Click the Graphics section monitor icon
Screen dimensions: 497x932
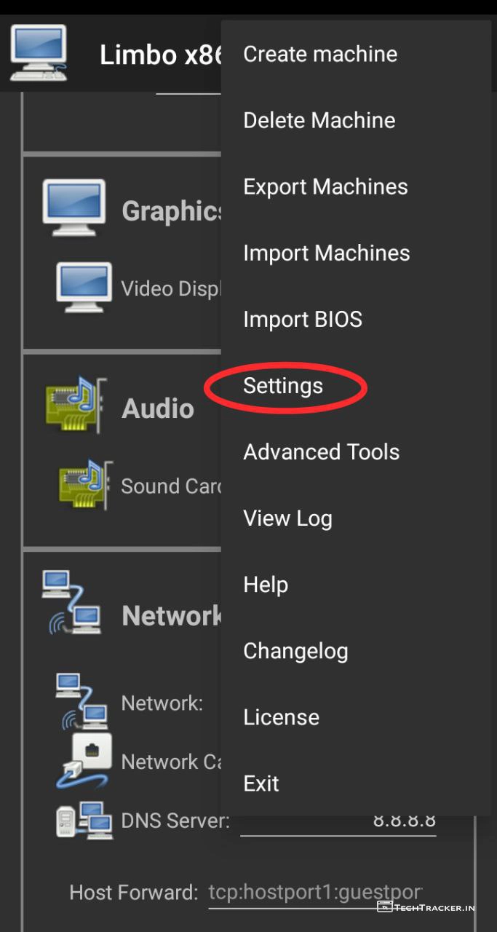(x=74, y=207)
